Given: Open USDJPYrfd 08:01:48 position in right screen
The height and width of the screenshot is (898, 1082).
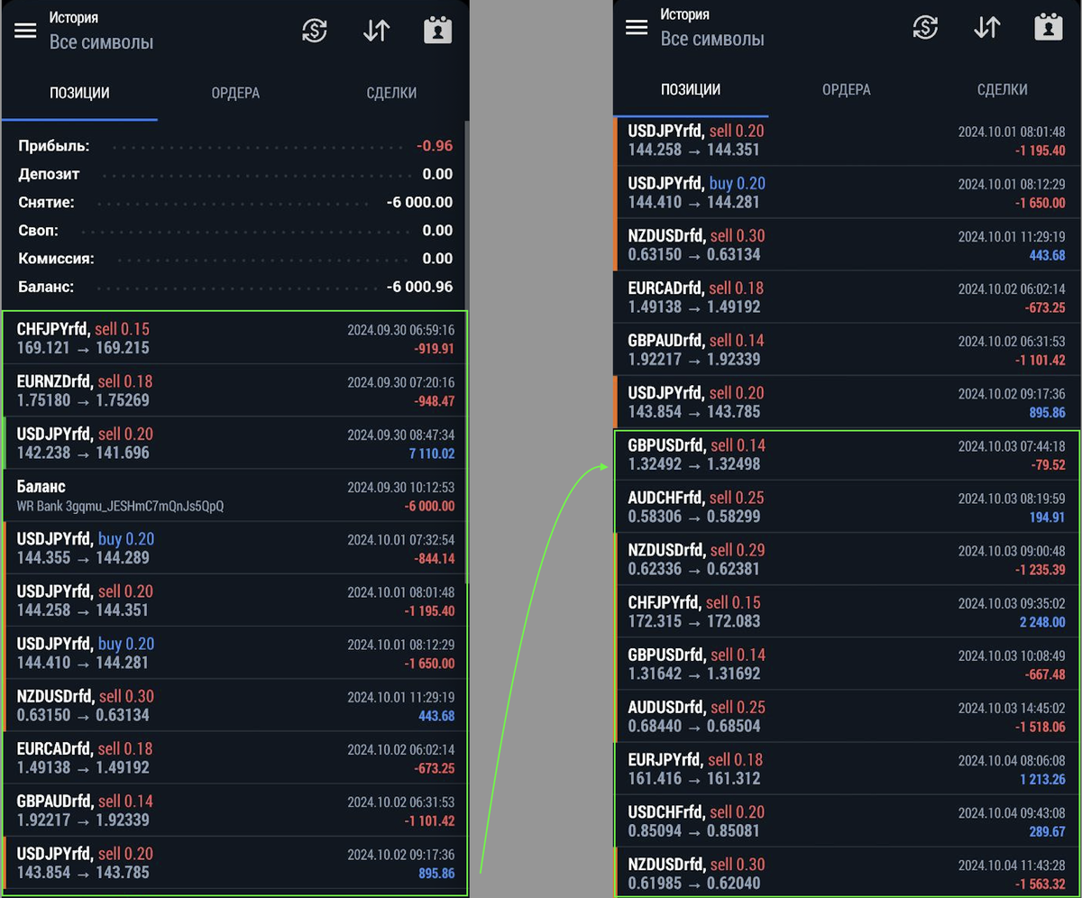Looking at the screenshot, I should (847, 141).
